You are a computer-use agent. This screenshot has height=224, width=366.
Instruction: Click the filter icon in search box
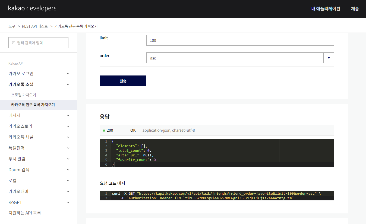coord(13,43)
